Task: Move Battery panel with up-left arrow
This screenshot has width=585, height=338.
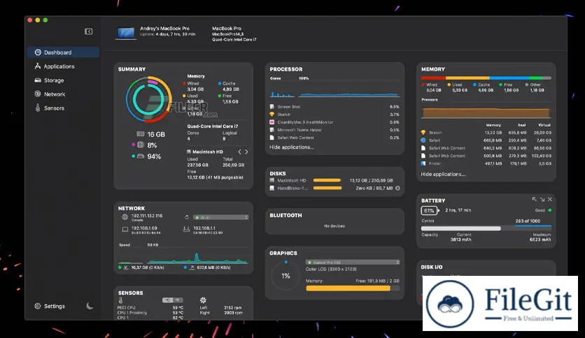Action: [534, 200]
